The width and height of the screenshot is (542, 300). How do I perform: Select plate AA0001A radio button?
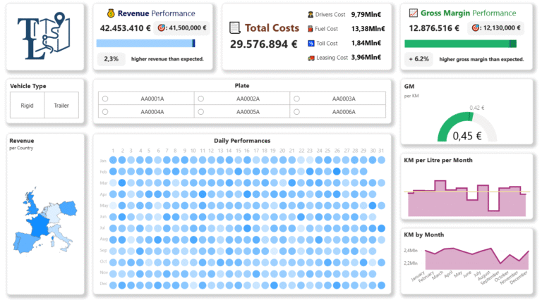[x=105, y=99]
